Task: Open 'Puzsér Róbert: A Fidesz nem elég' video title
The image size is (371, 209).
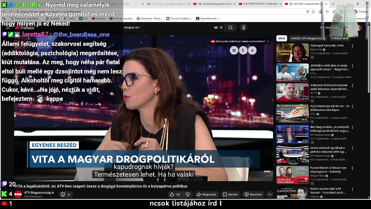Action: [328, 170]
